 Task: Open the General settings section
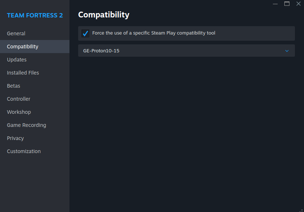[x=16, y=33]
